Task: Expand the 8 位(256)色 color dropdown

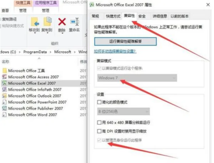Action: tap(123, 112)
